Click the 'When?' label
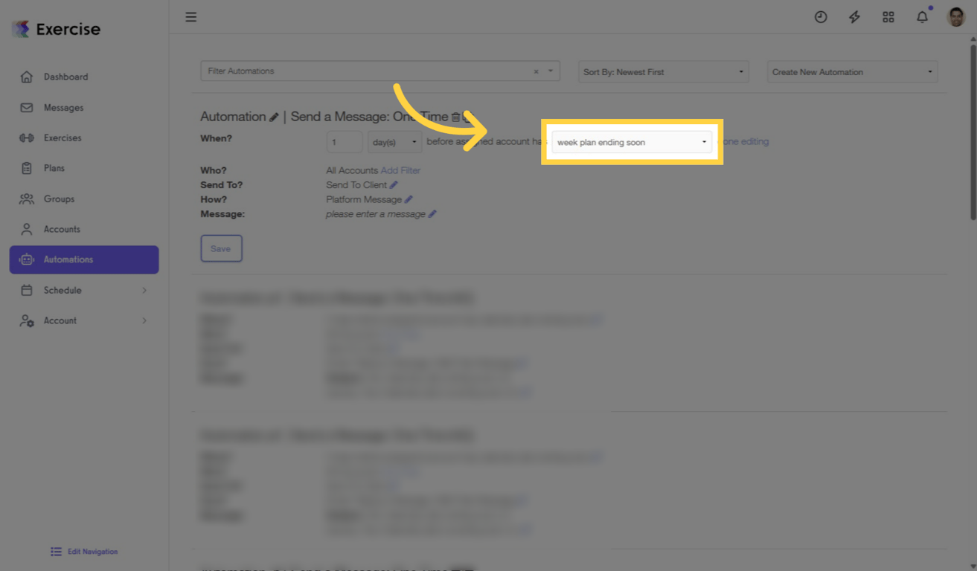 click(x=217, y=138)
